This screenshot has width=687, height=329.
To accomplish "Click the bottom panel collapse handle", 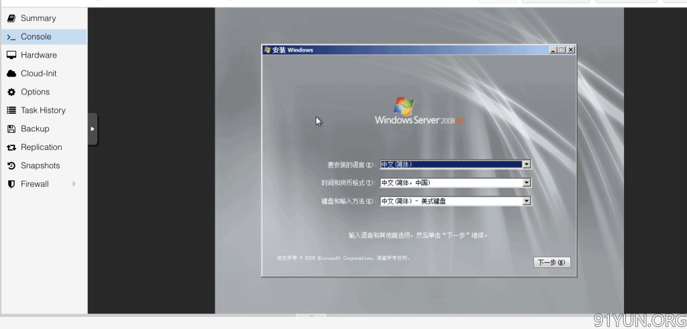I will tap(311, 316).
